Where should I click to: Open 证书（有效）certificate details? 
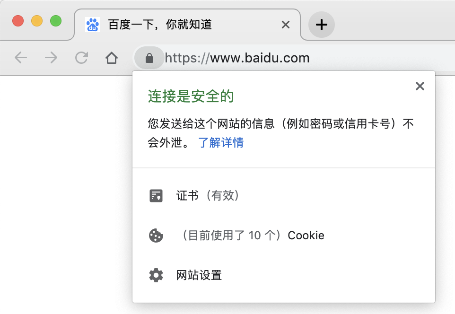[x=208, y=196]
